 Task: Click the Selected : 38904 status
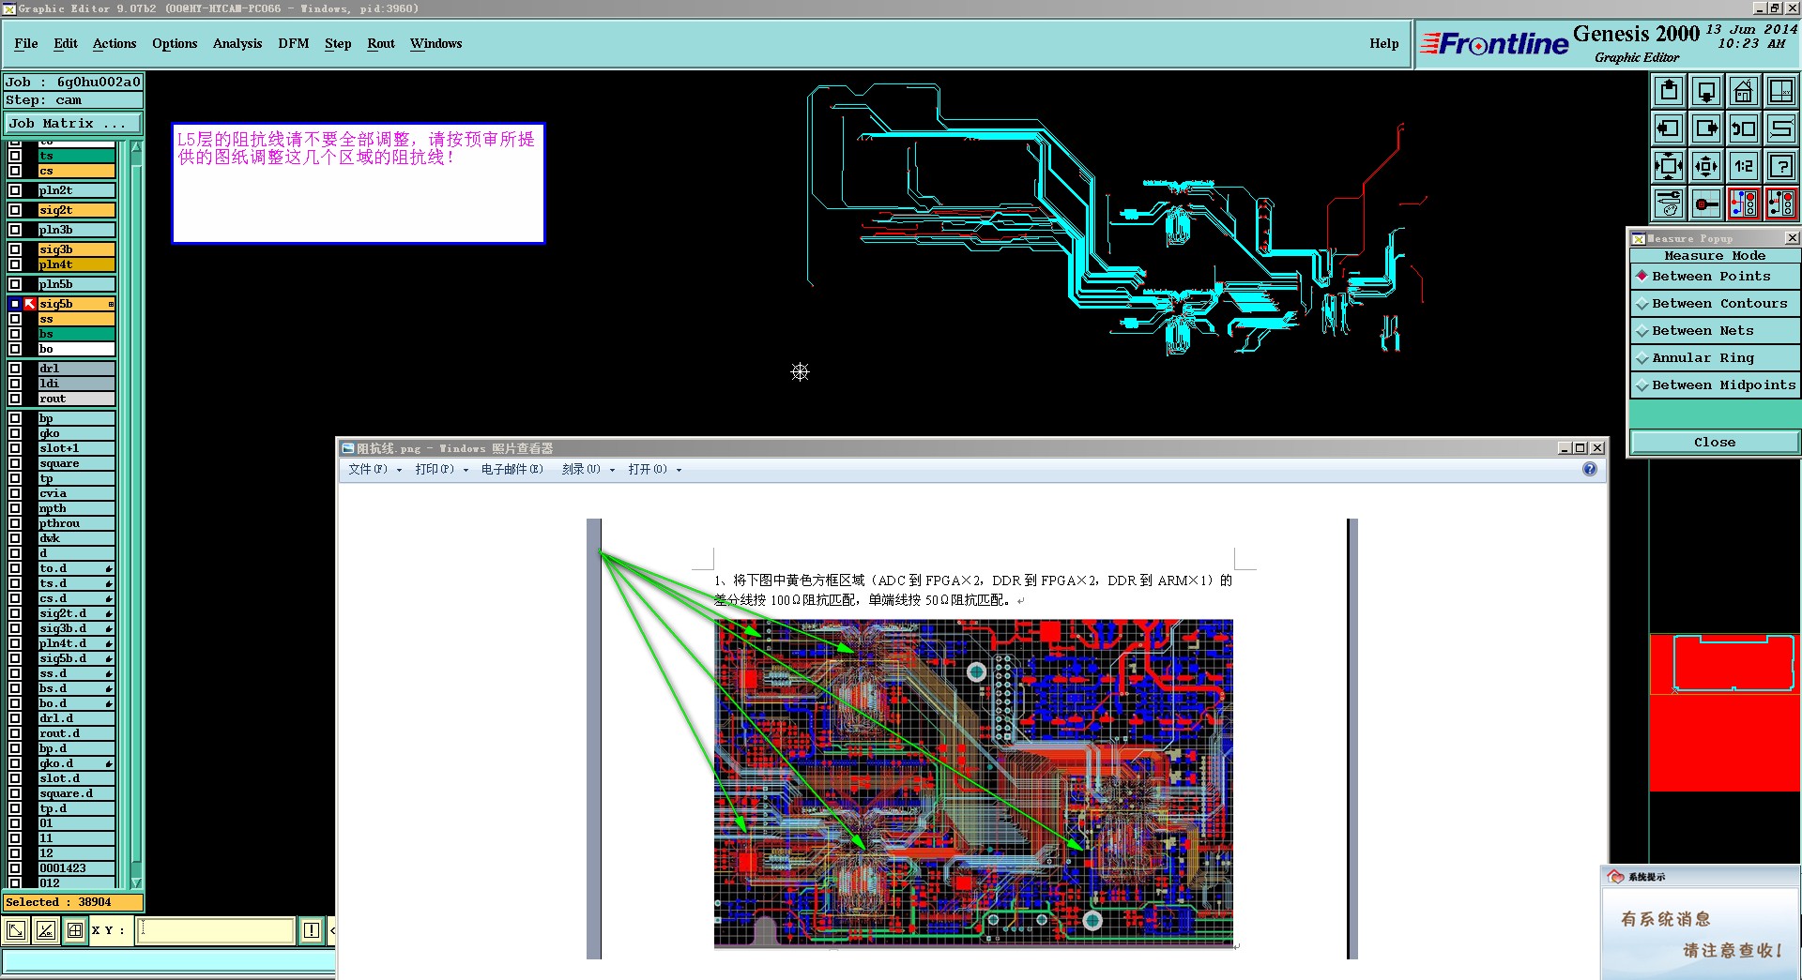pyautogui.click(x=73, y=902)
